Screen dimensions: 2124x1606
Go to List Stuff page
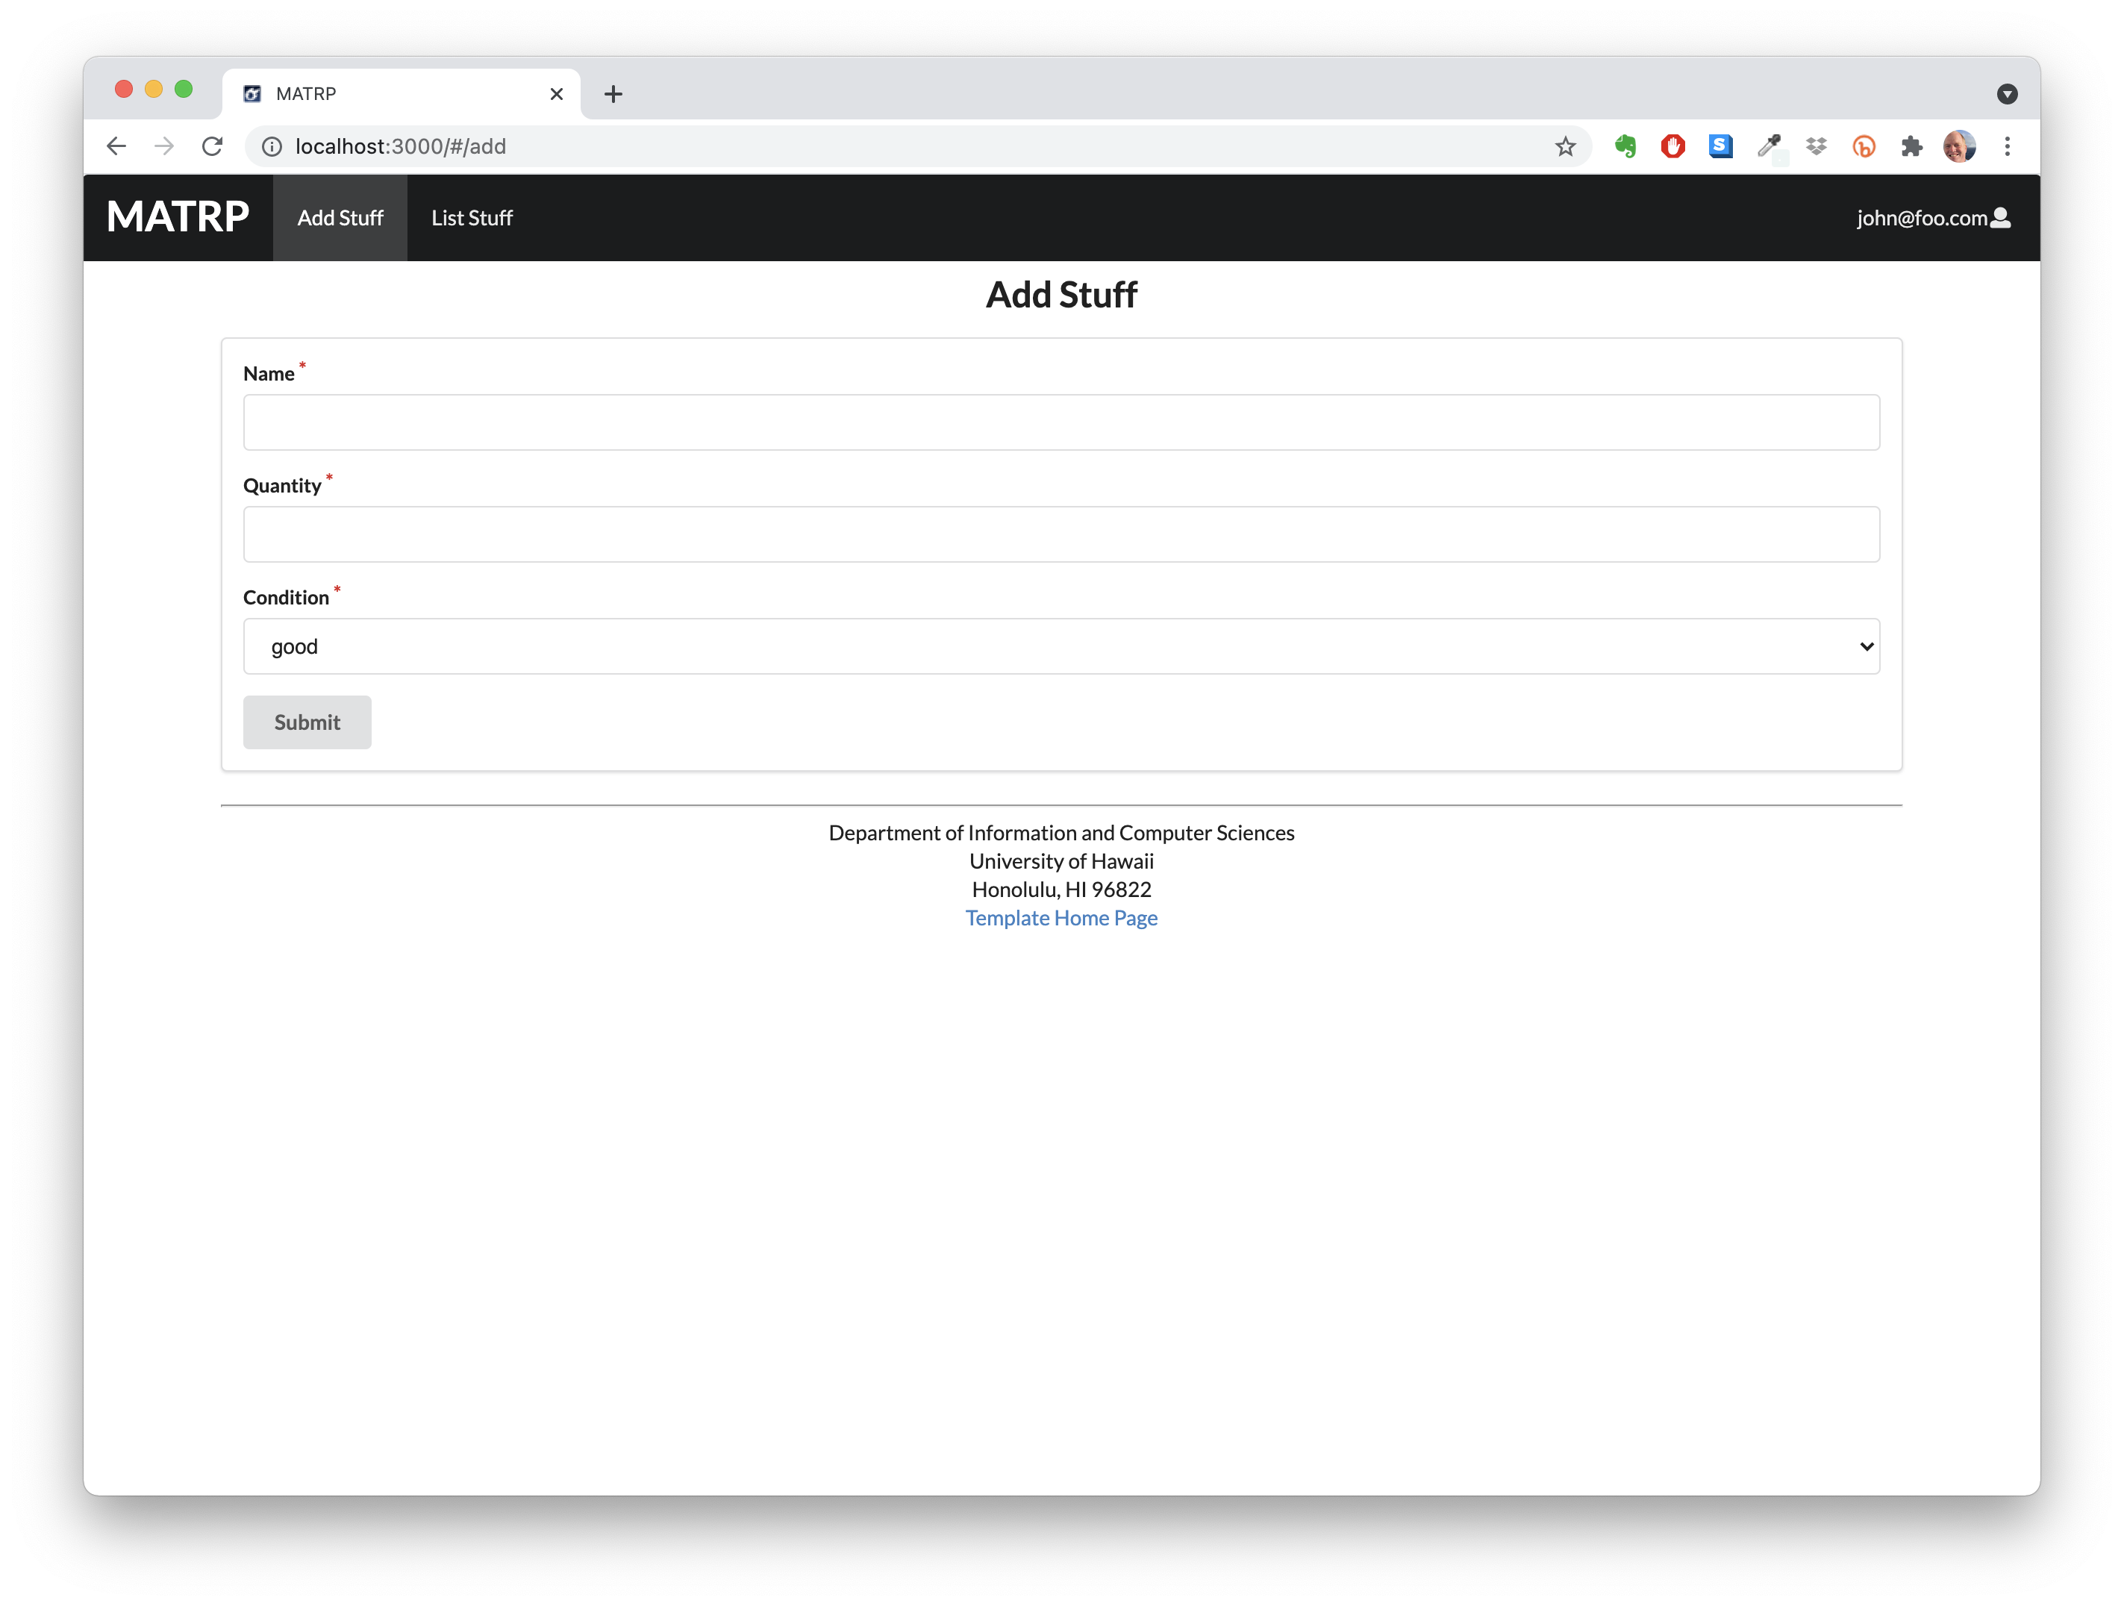click(472, 218)
